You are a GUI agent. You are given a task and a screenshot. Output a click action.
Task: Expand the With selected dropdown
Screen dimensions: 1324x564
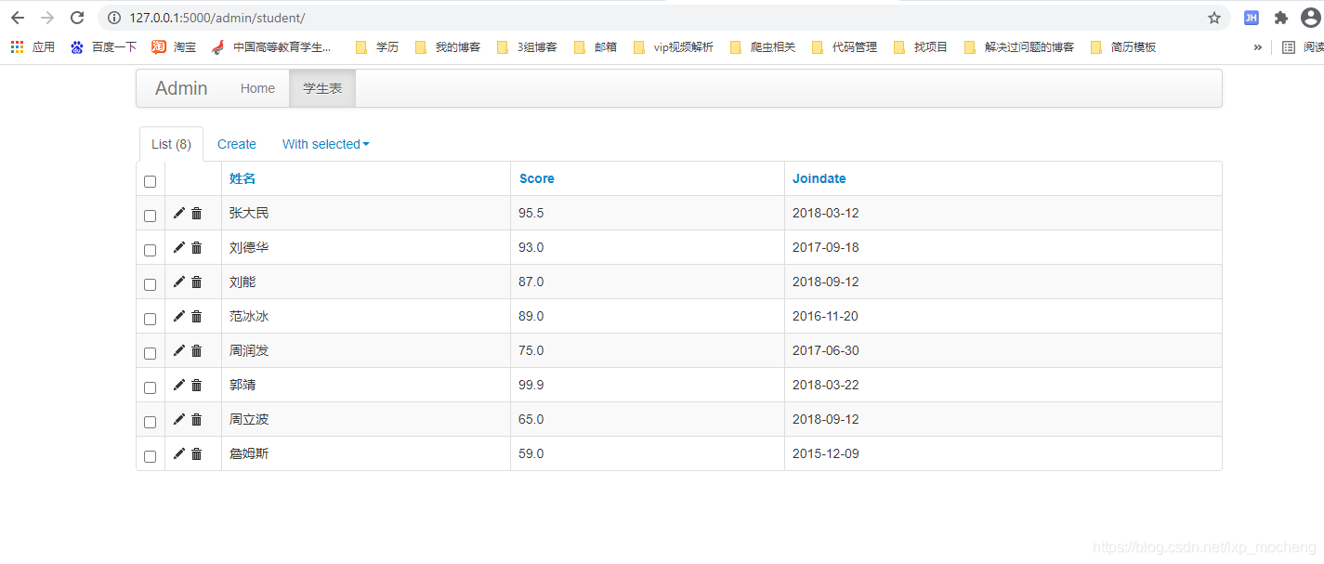(326, 144)
